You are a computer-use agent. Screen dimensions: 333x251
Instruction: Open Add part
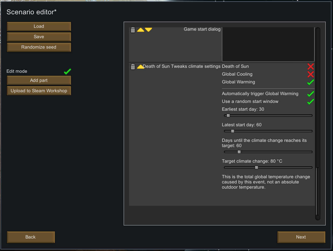click(39, 80)
